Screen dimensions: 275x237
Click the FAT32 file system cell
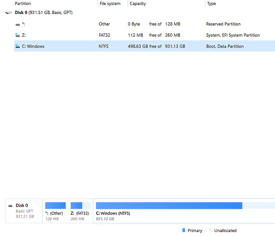(104, 35)
